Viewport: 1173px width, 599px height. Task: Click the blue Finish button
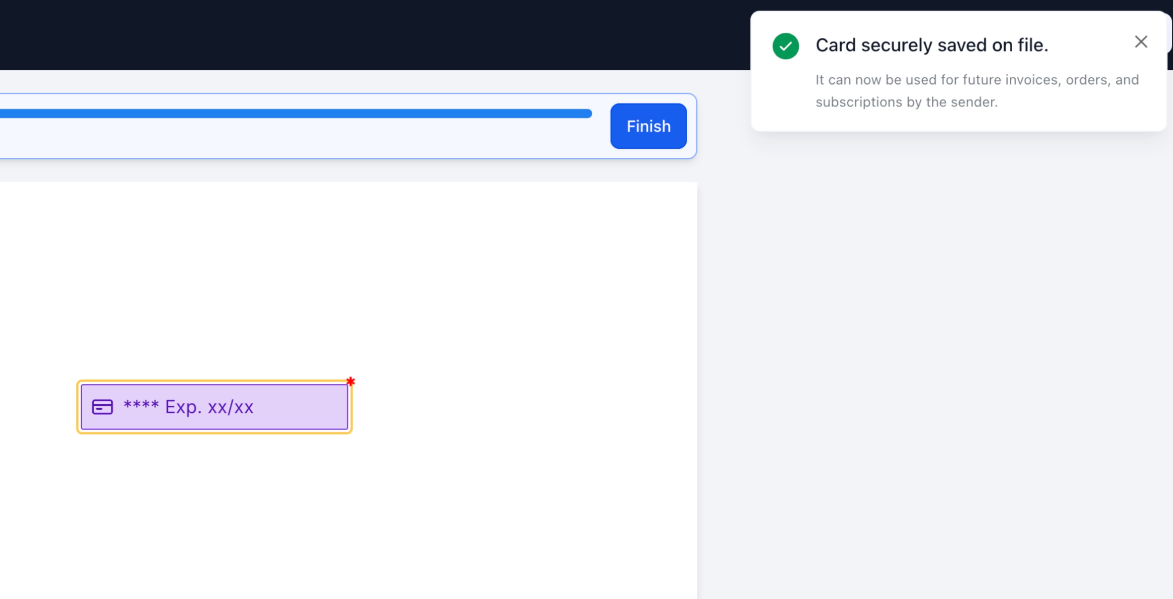648,126
